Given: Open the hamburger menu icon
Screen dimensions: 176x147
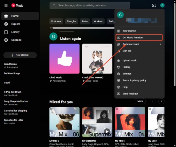Looking at the screenshot, I should pyautogui.click(x=6, y=5).
